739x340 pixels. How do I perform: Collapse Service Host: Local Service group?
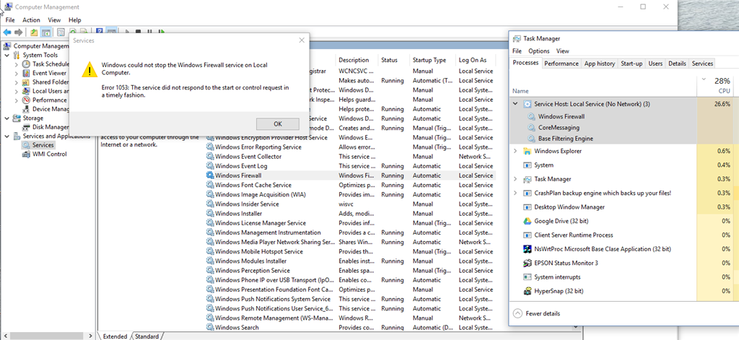pyautogui.click(x=515, y=104)
